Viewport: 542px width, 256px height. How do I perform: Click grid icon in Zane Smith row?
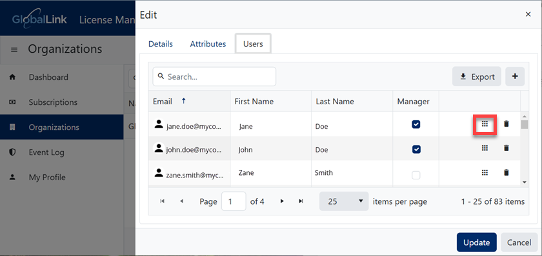point(485,172)
